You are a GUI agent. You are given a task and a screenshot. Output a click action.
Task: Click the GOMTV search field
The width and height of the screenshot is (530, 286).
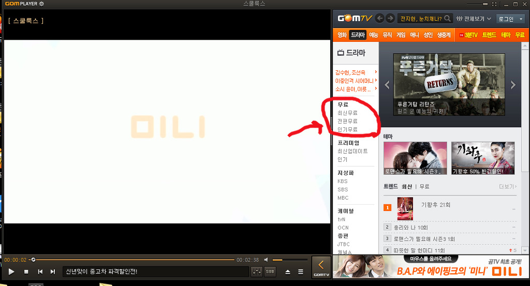pyautogui.click(x=421, y=19)
